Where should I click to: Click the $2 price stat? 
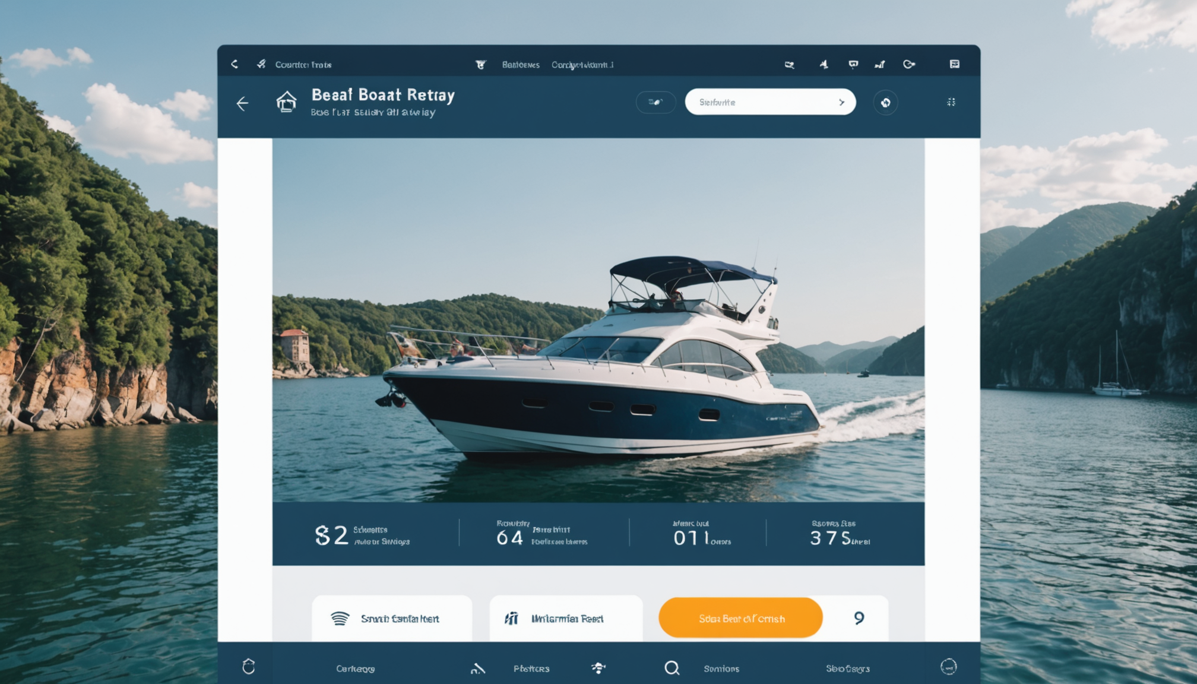(x=331, y=536)
